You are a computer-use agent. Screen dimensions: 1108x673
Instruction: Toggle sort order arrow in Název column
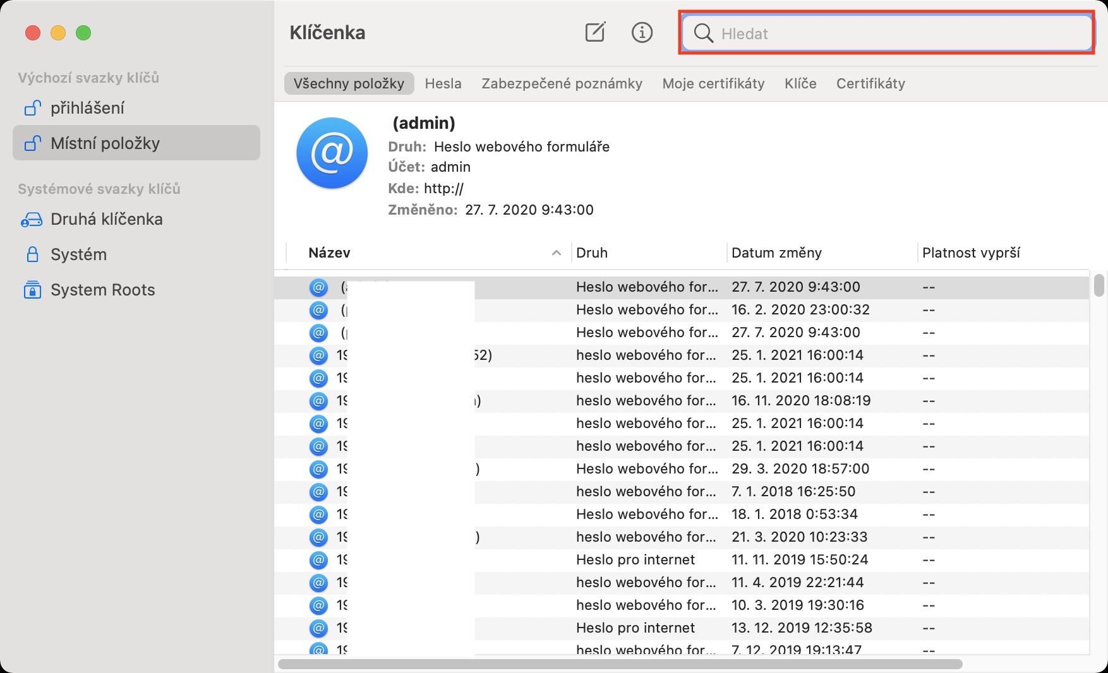556,253
